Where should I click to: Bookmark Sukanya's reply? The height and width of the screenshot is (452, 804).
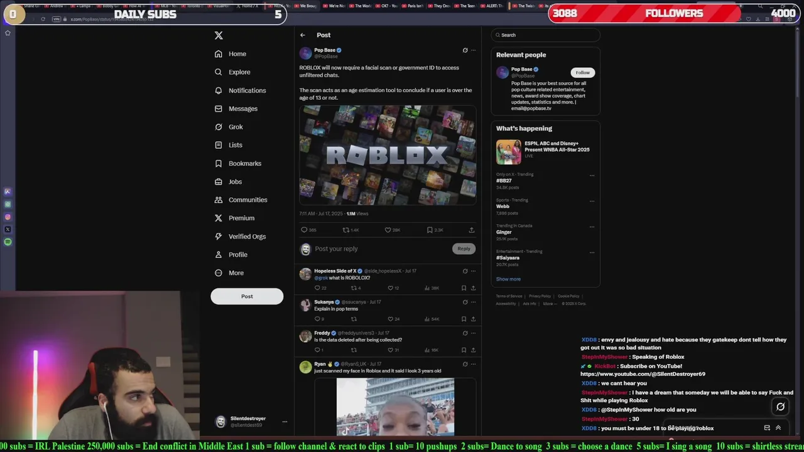(x=464, y=319)
